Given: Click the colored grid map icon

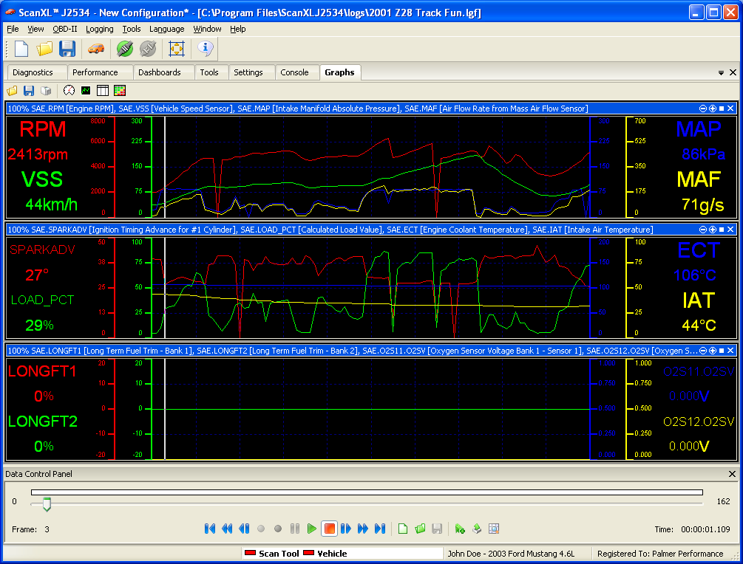Looking at the screenshot, I should [x=120, y=91].
